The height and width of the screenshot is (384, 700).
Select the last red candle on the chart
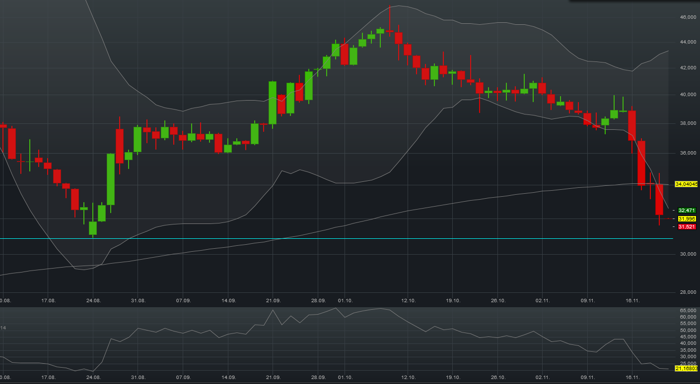(659, 199)
